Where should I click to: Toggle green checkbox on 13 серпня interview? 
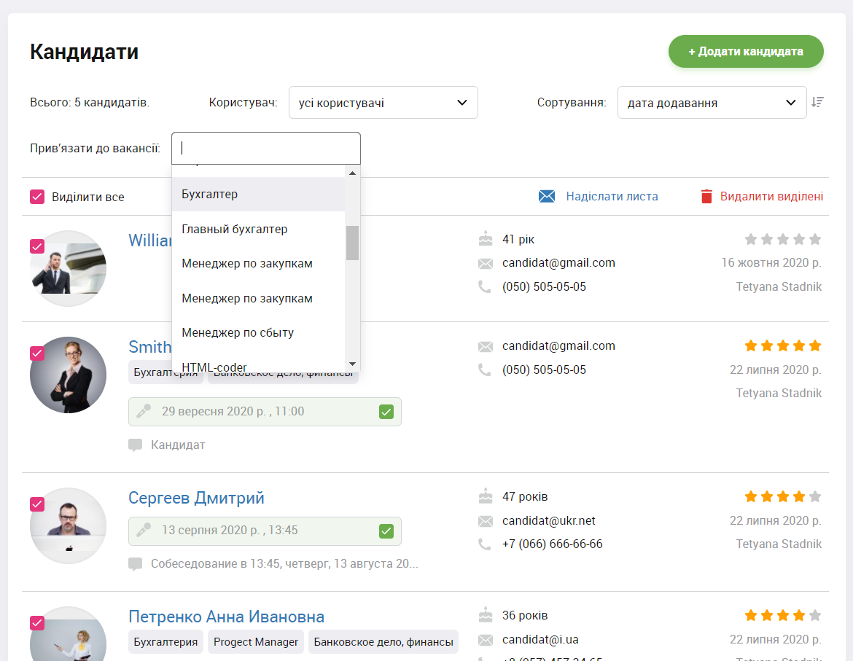(386, 531)
